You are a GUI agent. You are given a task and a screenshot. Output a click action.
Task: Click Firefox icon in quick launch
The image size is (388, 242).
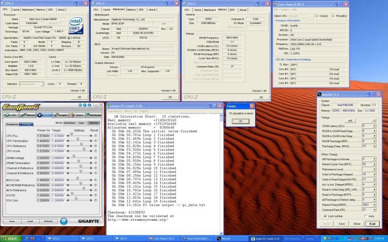33,239
